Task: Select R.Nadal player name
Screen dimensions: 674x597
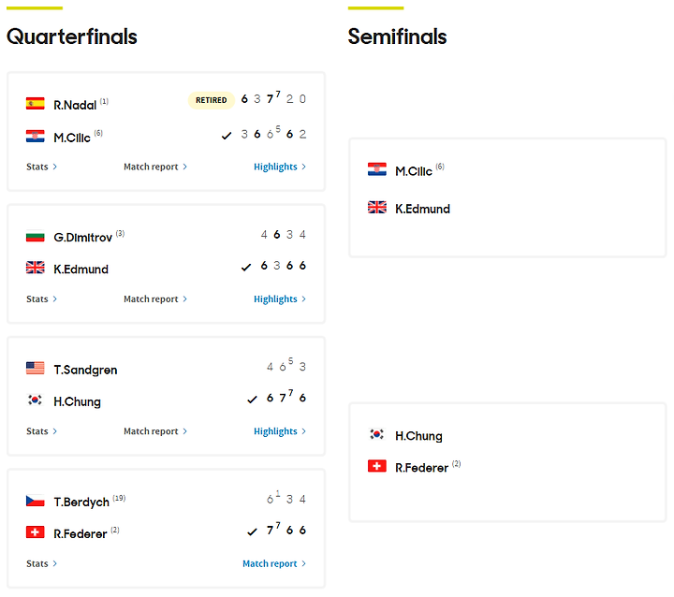Action: (x=75, y=105)
